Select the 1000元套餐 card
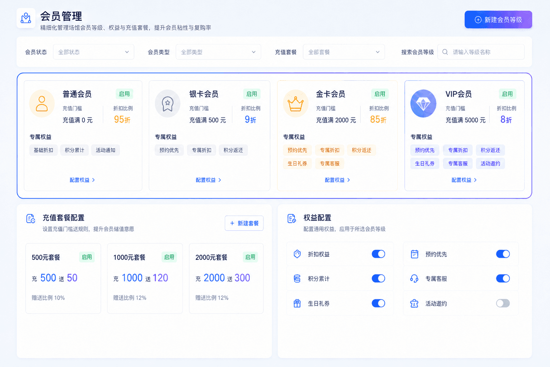The width and height of the screenshot is (550, 367). (145, 278)
